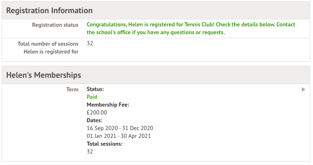Click the Registration status label
This screenshot has width=313, height=165.
coord(55,25)
